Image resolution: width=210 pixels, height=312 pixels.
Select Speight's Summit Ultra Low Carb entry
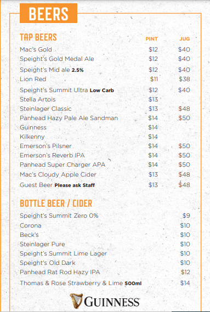pos(67,90)
